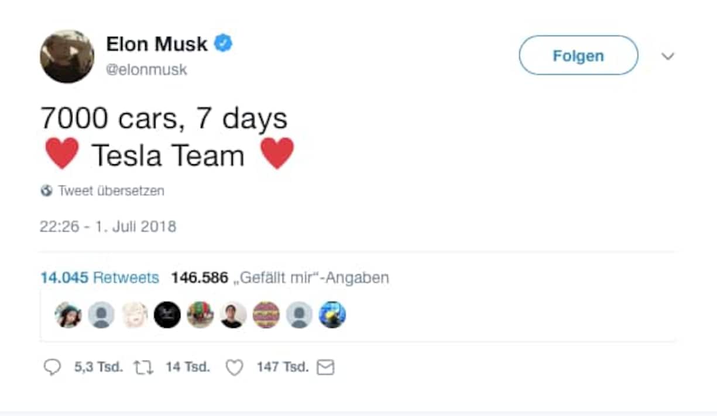Open direct message via the envelope icon
The height and width of the screenshot is (416, 717).
[x=326, y=367]
